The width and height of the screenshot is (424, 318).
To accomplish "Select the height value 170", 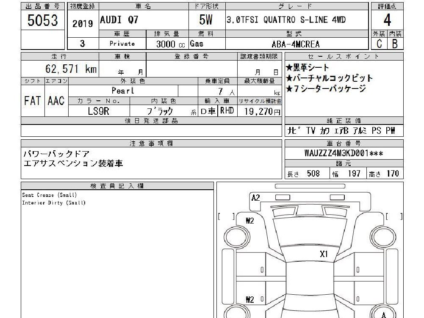I will 393,173.
